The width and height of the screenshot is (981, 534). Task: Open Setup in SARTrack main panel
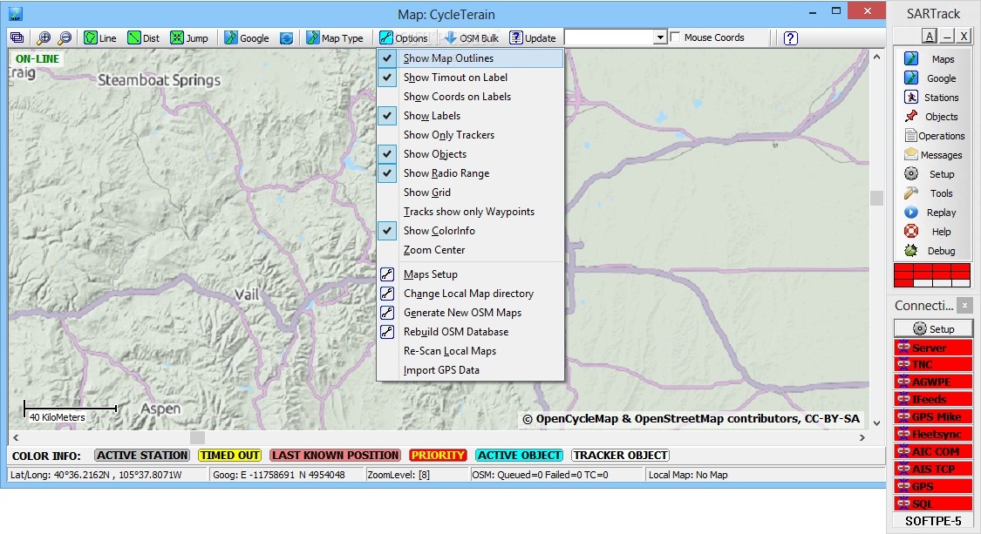pos(932,174)
